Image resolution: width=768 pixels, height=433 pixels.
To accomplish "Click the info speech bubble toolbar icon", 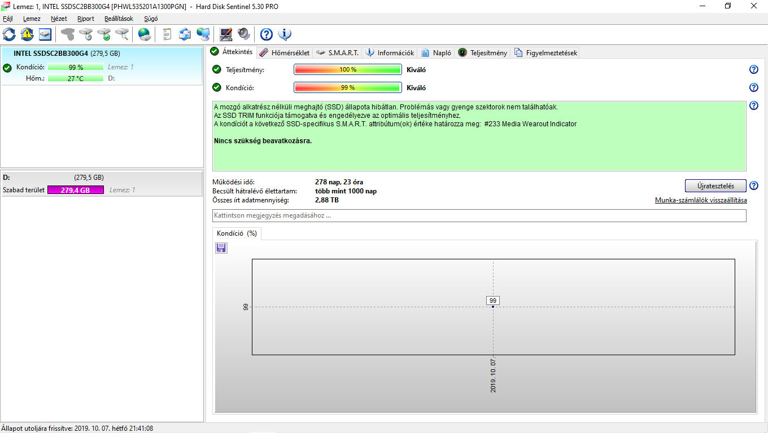I will coord(285,34).
